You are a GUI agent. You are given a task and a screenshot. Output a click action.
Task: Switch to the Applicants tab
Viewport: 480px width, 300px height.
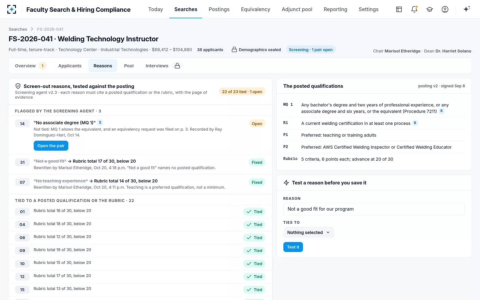click(70, 66)
